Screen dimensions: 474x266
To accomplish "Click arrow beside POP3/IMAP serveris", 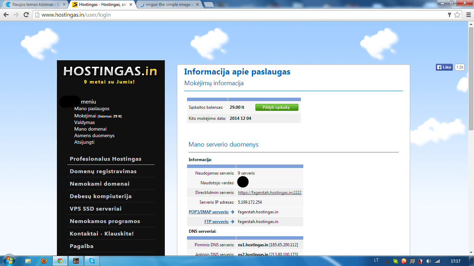I will click(x=232, y=212).
